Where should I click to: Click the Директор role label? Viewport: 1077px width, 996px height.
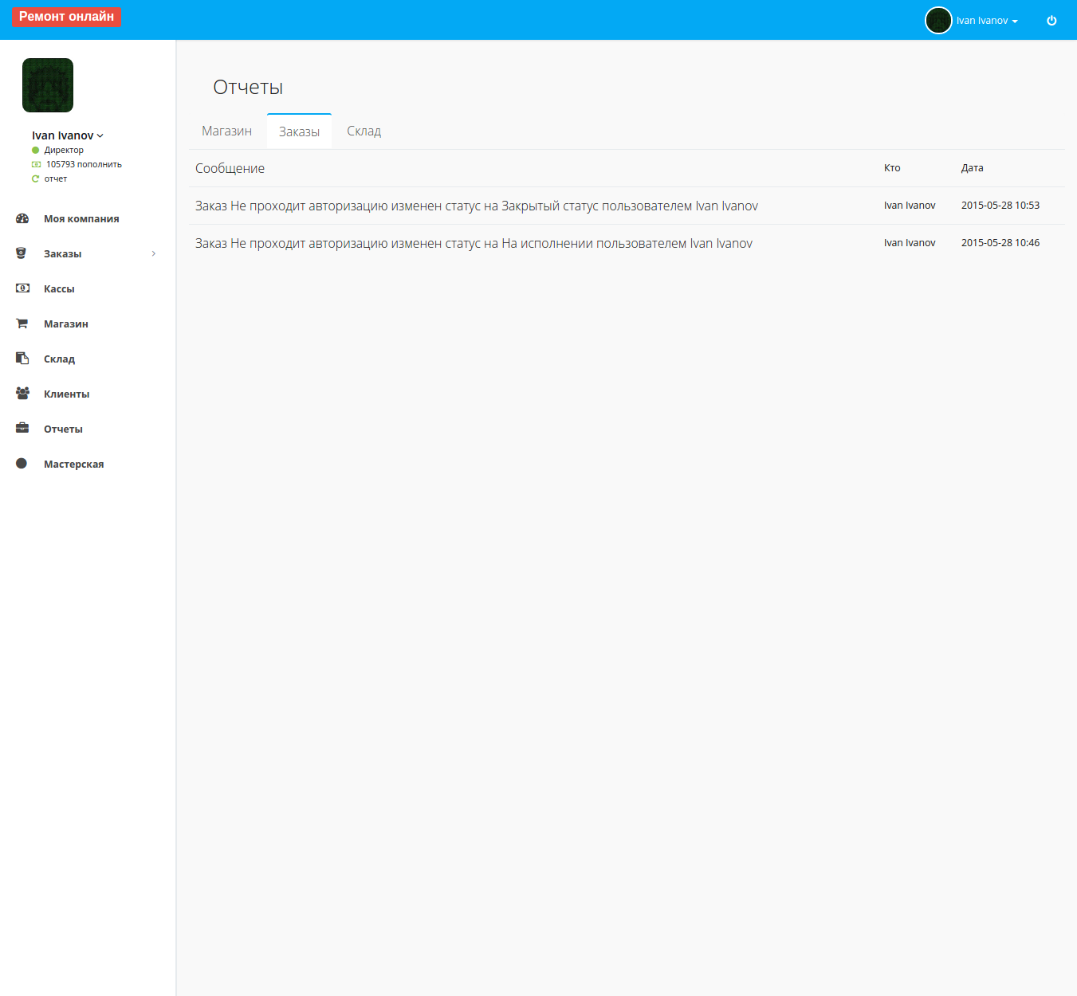click(64, 150)
